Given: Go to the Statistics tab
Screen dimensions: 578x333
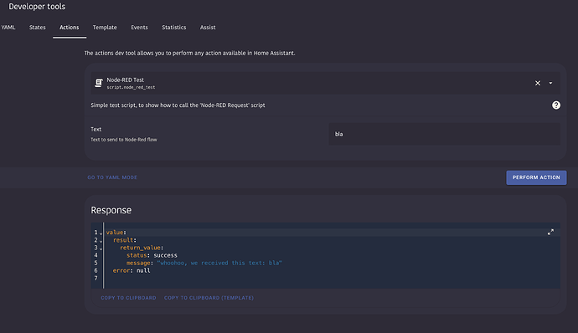Looking at the screenshot, I should point(174,28).
